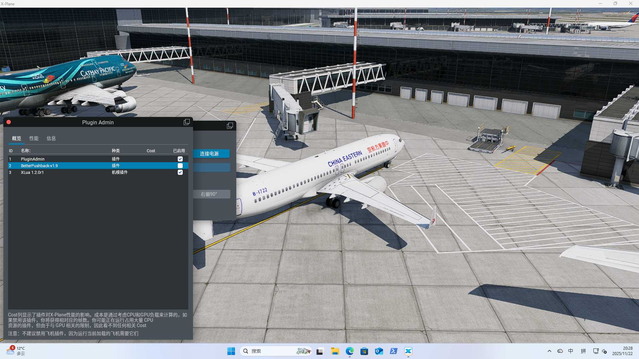639x359 pixels.
Task: Open Windows Start menu
Action: tap(231, 351)
